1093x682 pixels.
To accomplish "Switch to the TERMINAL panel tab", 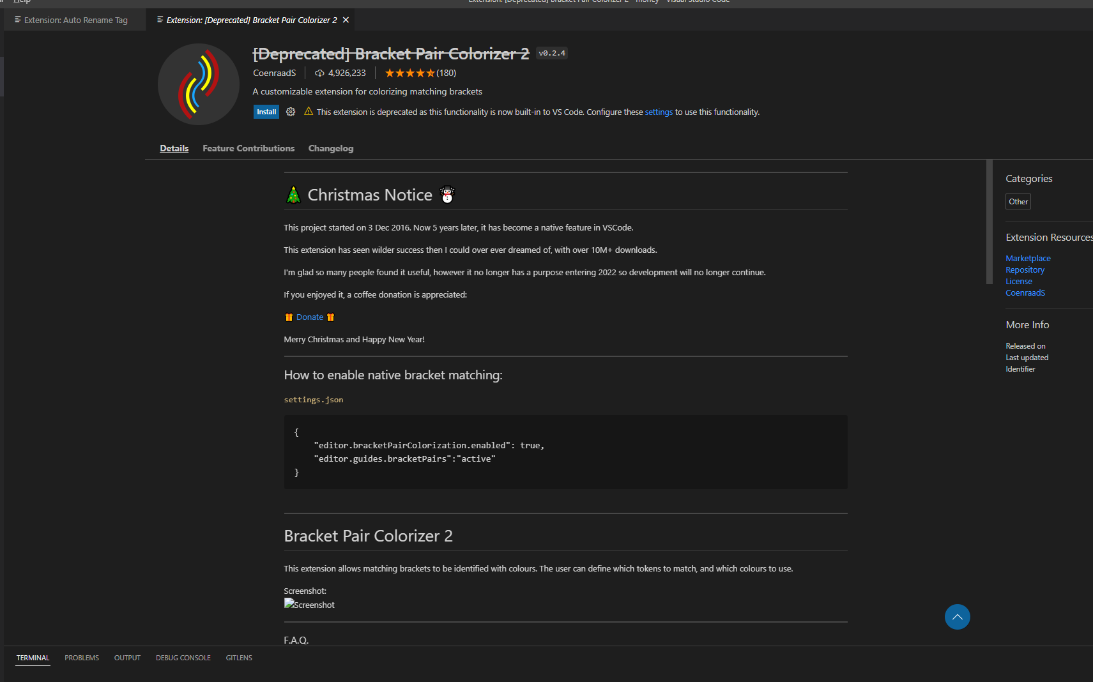I will [x=33, y=658].
